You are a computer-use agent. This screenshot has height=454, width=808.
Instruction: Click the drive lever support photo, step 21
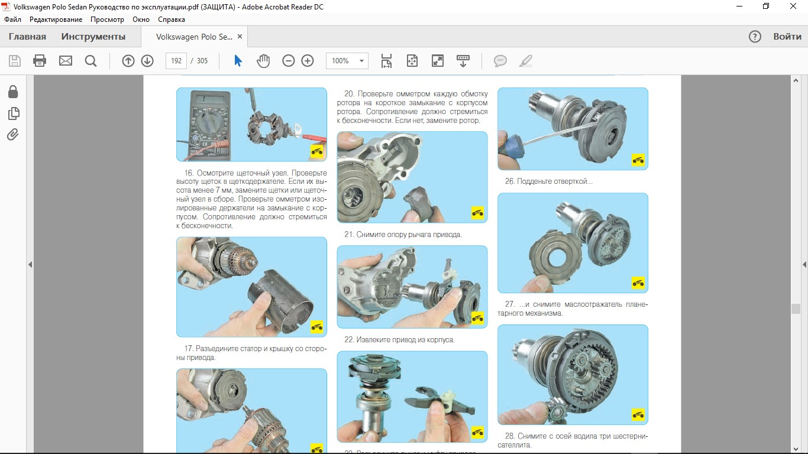(x=412, y=177)
